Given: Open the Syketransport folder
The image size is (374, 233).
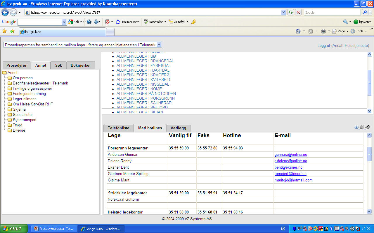Looking at the screenshot, I should (x=25, y=120).
